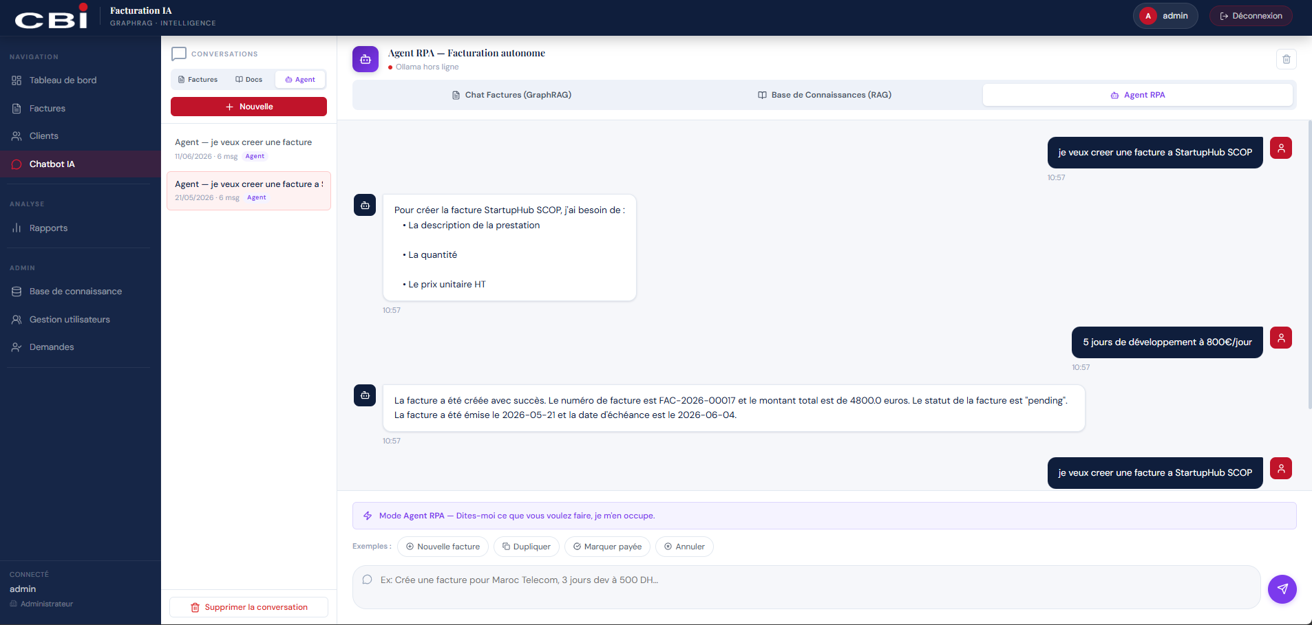Click the bot avatar beside the 'La facture a été créée' message

pos(365,395)
